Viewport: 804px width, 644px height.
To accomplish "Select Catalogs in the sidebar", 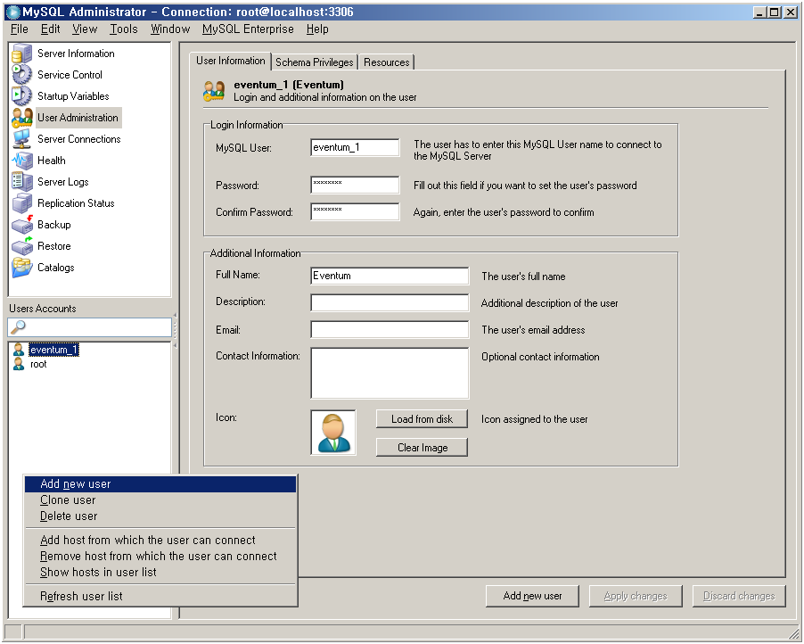I will coord(56,268).
